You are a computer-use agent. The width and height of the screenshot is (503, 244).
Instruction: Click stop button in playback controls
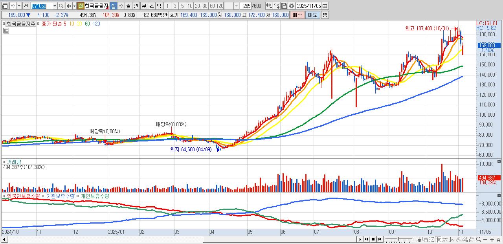click(x=373, y=239)
